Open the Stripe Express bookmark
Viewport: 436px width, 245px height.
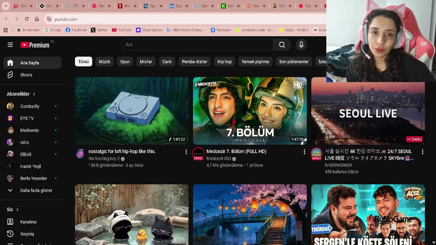point(149,30)
